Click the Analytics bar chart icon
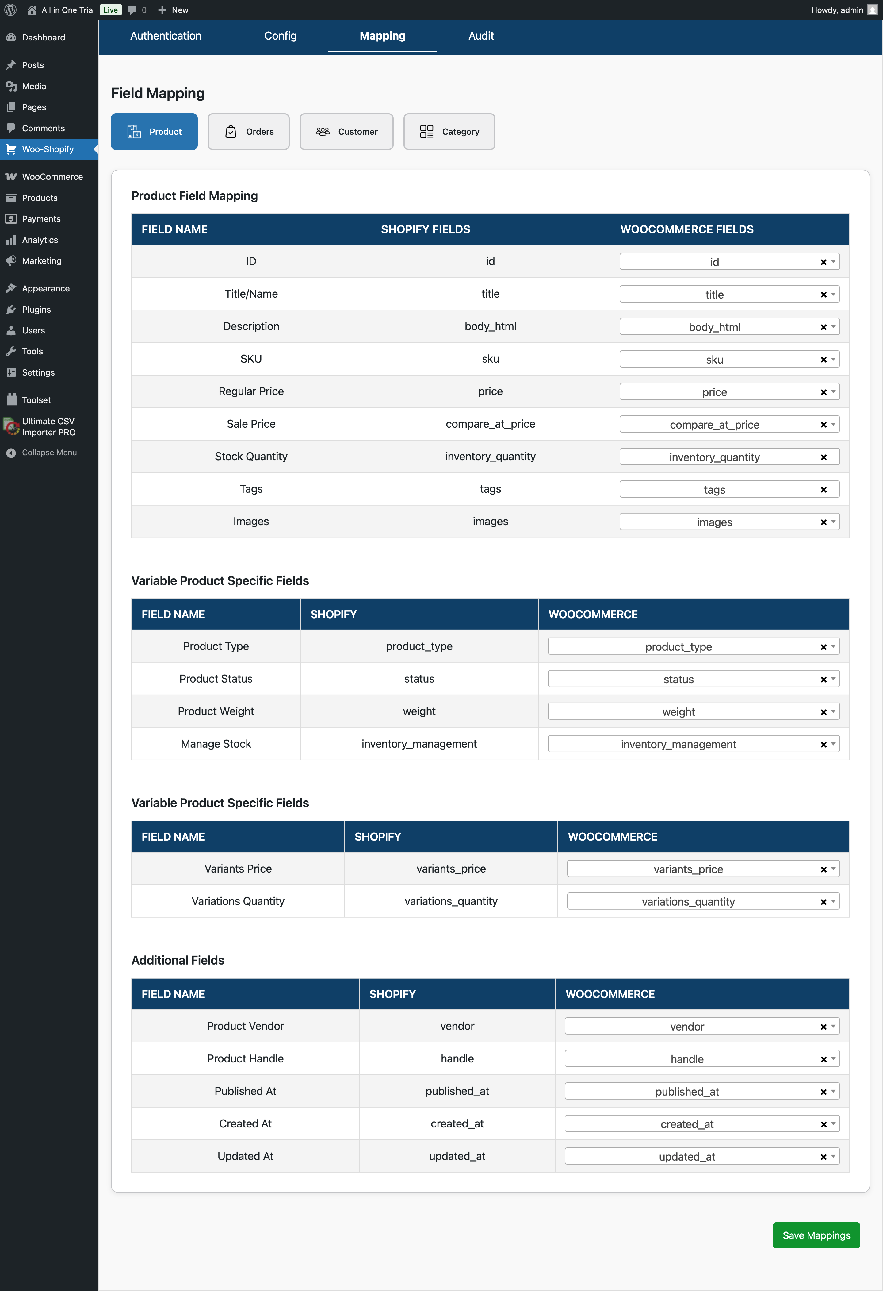The height and width of the screenshot is (1291, 883). coord(11,240)
